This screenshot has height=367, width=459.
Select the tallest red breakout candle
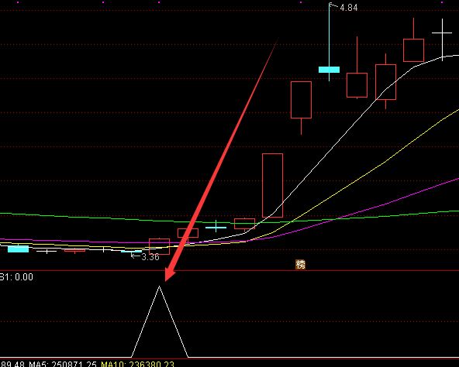point(273,185)
